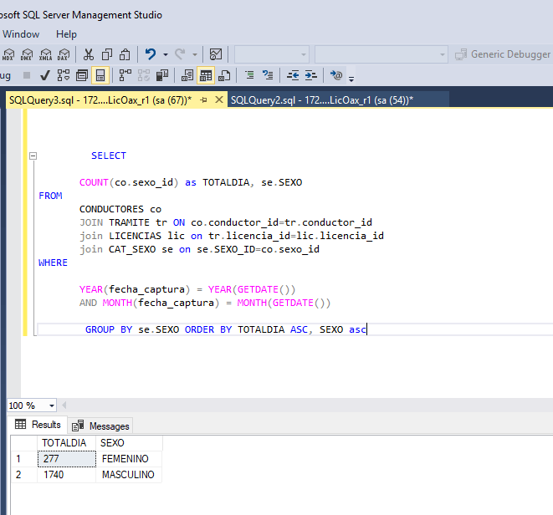Open the Redo history dropdown arrow
Image resolution: width=553 pixels, height=515 pixels.
point(195,54)
